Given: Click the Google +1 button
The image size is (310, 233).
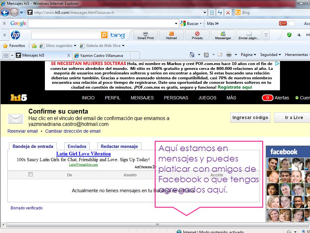Looking at the screenshot, I should point(283,23).
